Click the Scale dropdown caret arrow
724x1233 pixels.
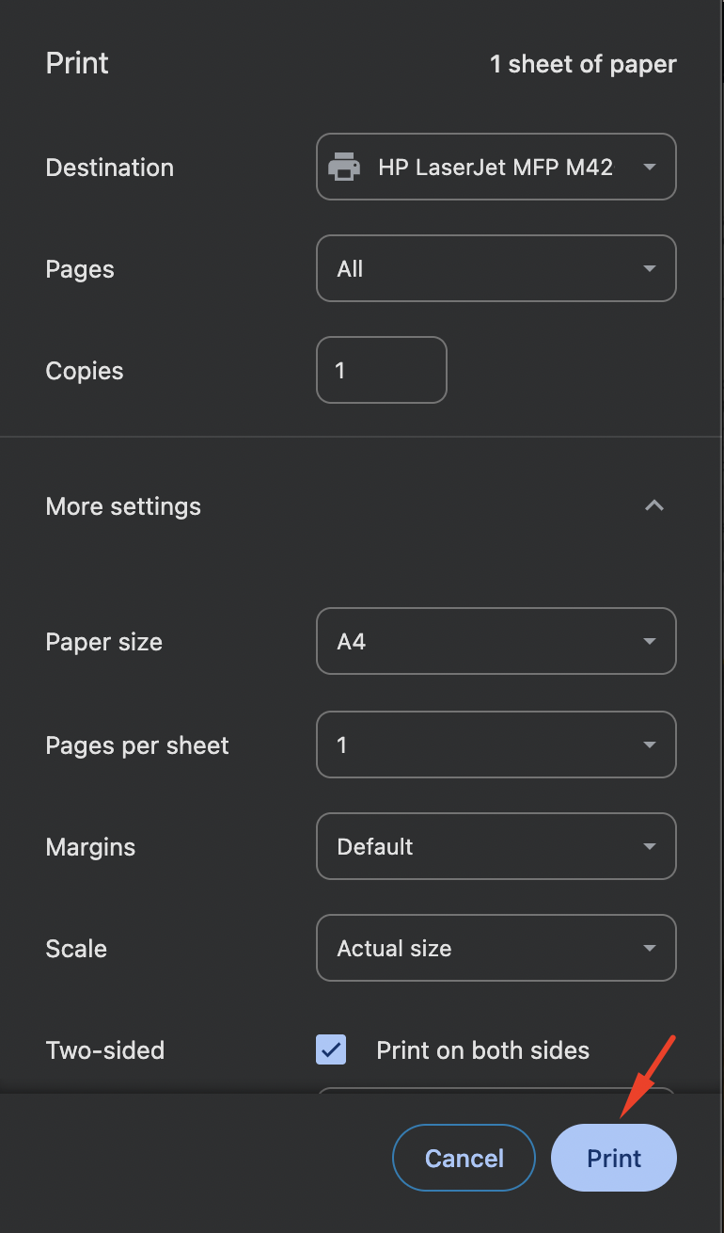click(x=649, y=949)
